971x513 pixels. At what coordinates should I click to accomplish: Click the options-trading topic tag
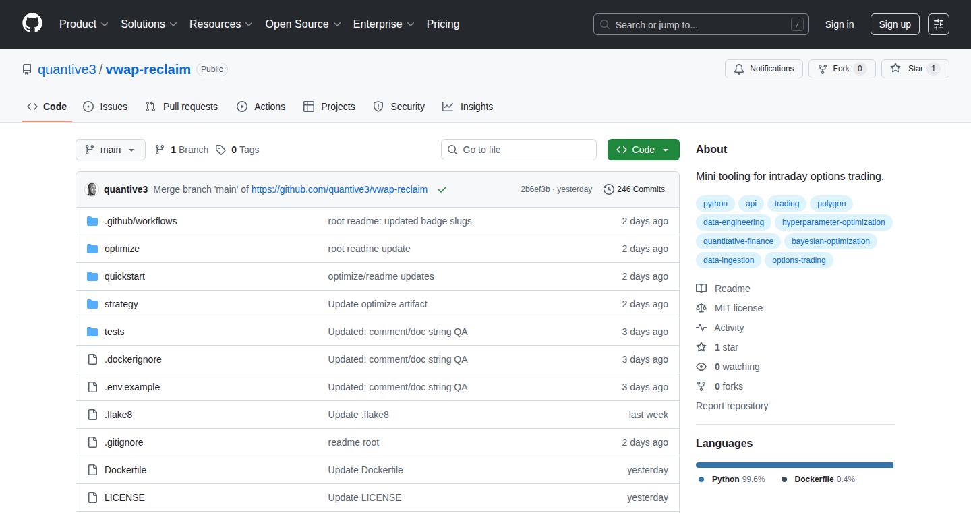pyautogui.click(x=799, y=260)
